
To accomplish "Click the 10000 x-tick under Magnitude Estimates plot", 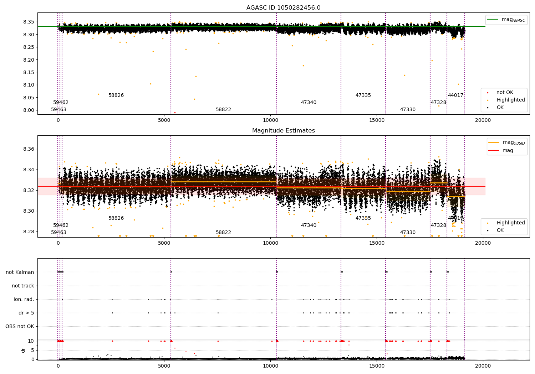I will 270,243.
